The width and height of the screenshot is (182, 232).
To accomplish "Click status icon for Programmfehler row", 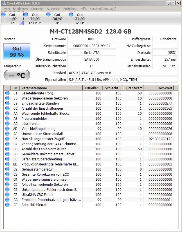I will click(7, 118).
